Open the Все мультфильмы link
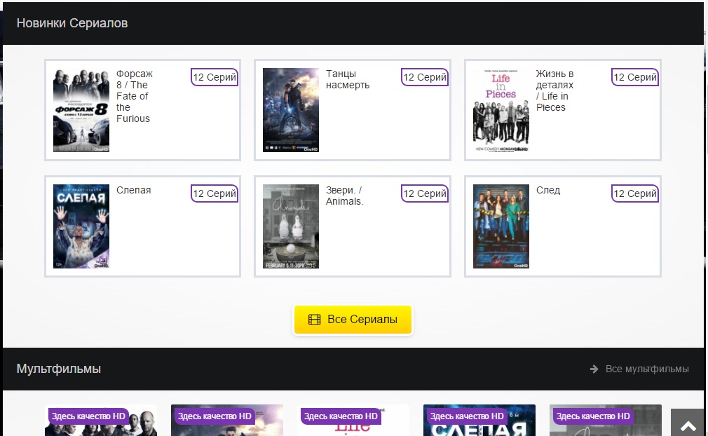Viewport: 708px width, 436px height. coord(646,369)
